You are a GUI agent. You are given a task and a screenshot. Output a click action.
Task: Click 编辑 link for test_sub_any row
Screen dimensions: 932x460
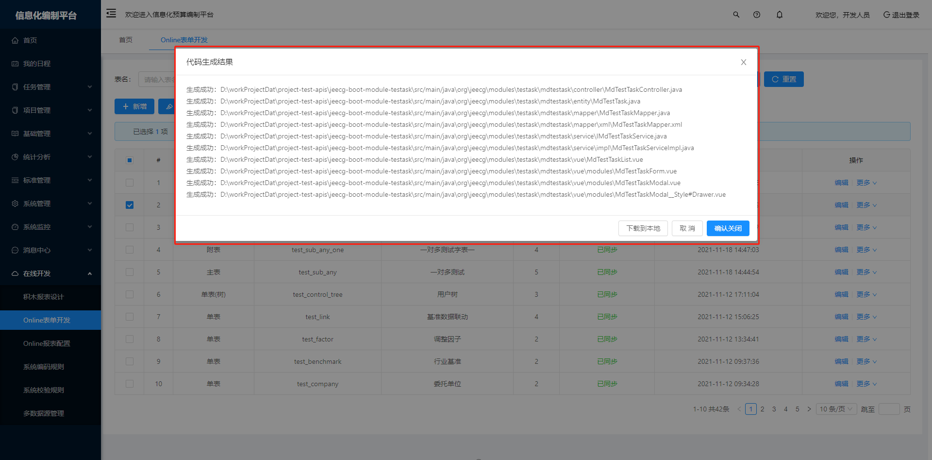point(841,272)
